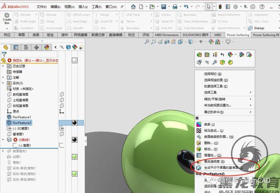
Task: Click the Section View icon in heads-up toolbar
Action: [167, 42]
